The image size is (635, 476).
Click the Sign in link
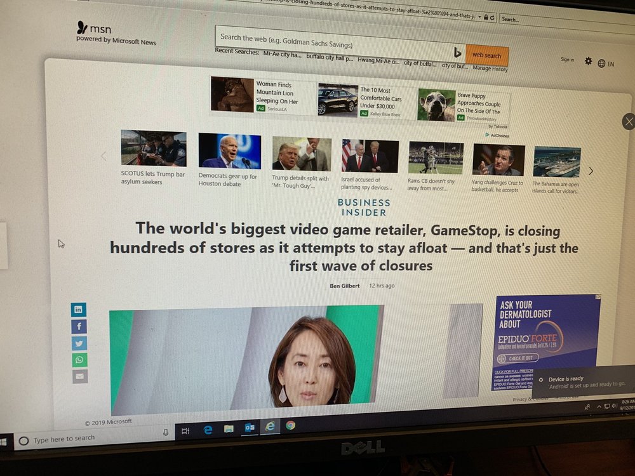567,60
